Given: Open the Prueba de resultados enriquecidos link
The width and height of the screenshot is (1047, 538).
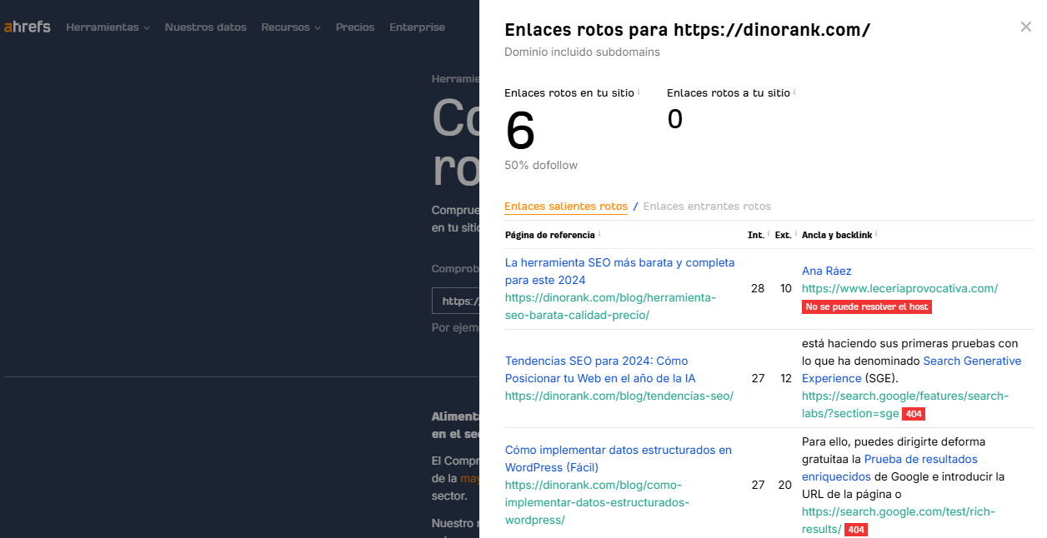Looking at the screenshot, I should point(889,468).
